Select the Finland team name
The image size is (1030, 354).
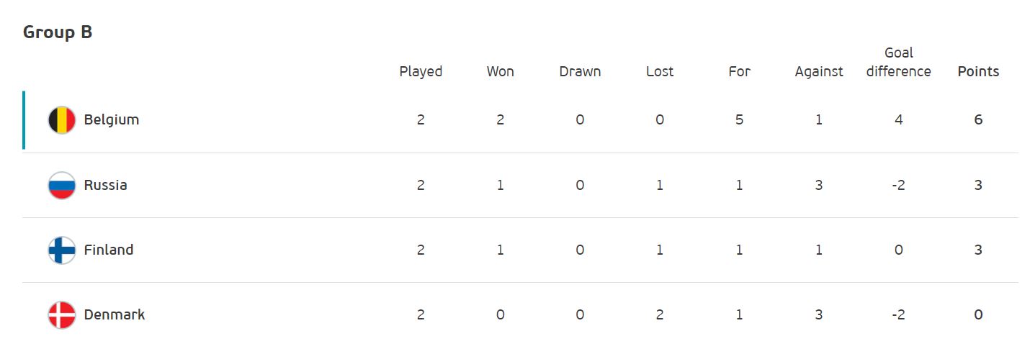click(109, 250)
